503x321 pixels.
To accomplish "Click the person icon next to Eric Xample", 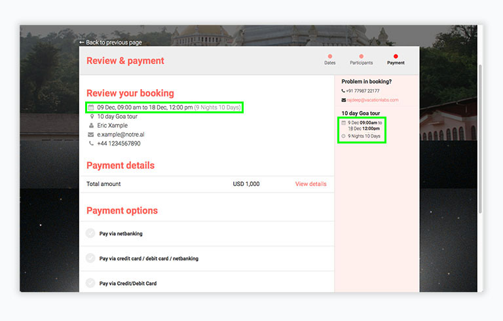I will [92, 126].
